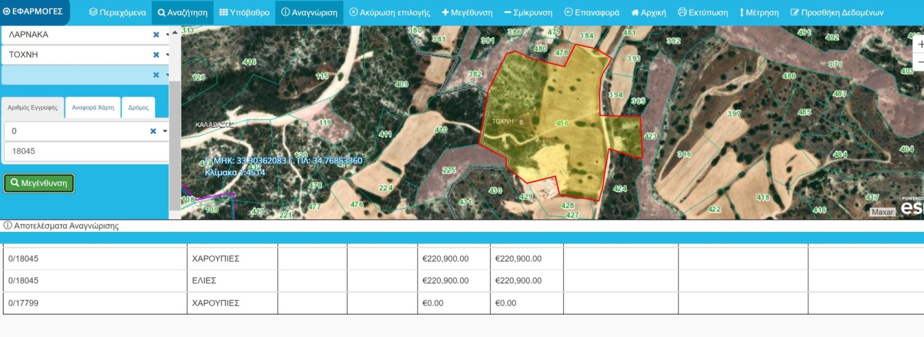The height and width of the screenshot is (337, 924).
Task: Expand the empty highlighted quarter dropdown
Action: coord(167,75)
